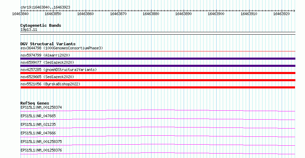Screen dimensions: 305x158
Task: Open EPS15L1|NR_047666 transcript label
Action: pos(38,133)
